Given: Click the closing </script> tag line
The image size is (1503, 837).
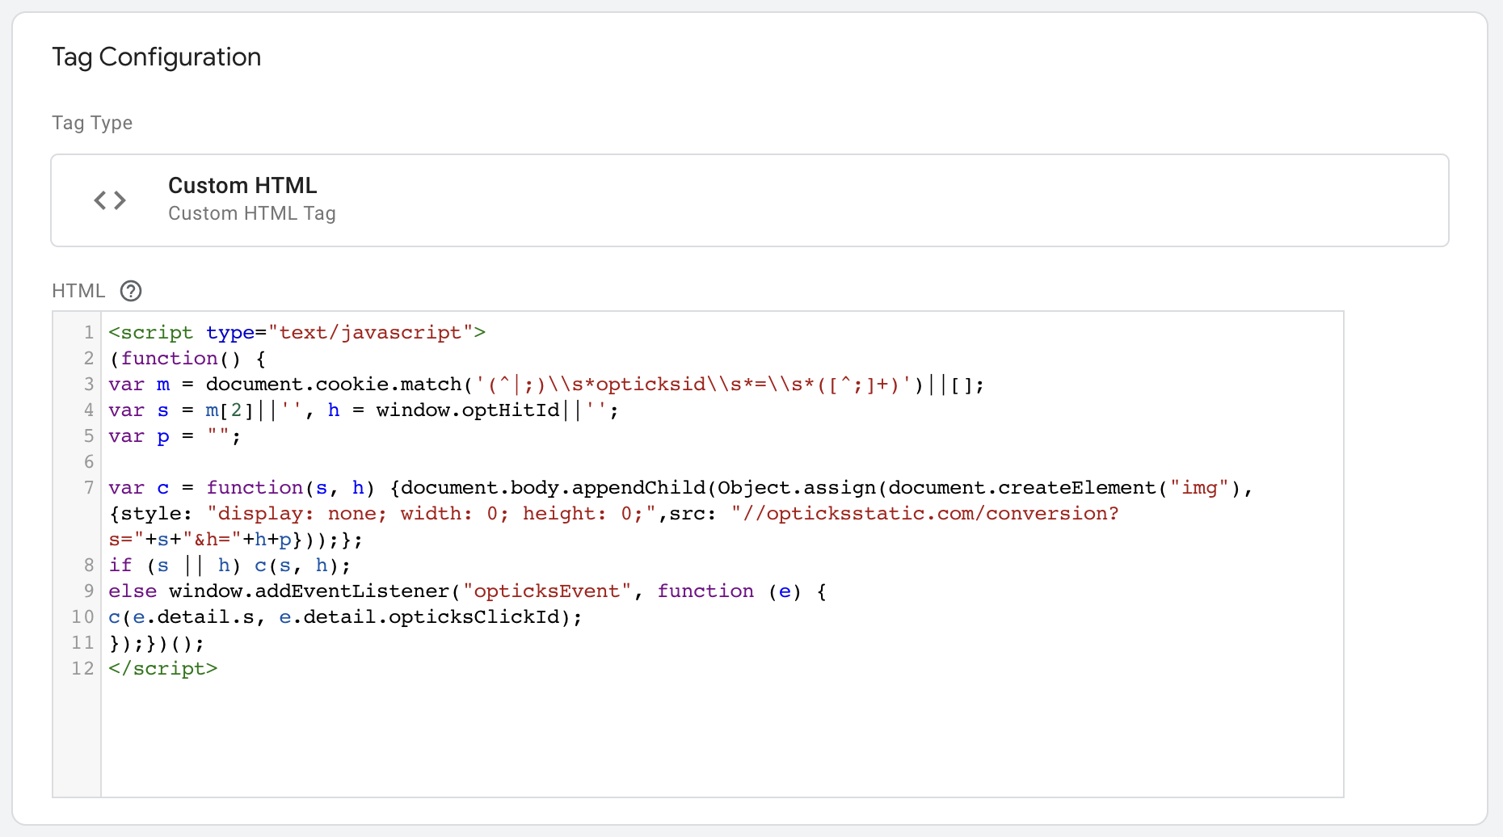Looking at the screenshot, I should tap(163, 668).
